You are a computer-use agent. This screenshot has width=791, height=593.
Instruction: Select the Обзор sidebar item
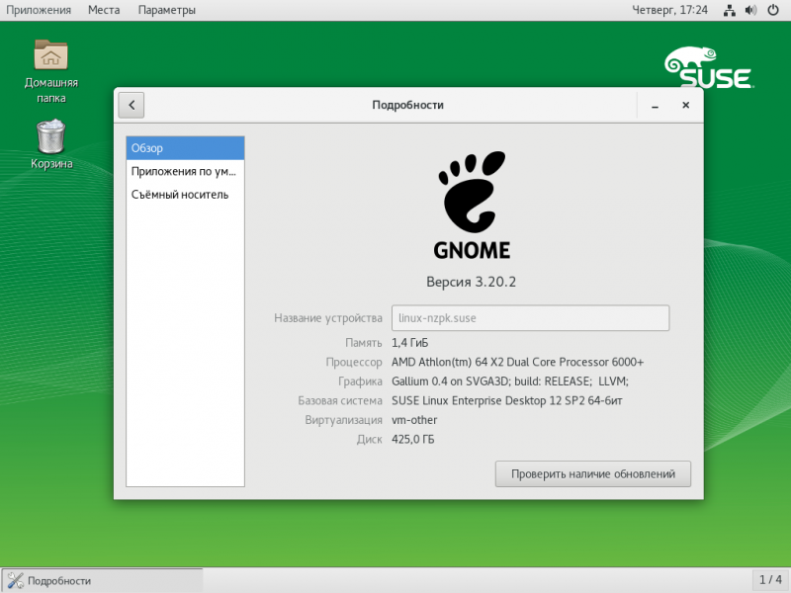[x=185, y=148]
